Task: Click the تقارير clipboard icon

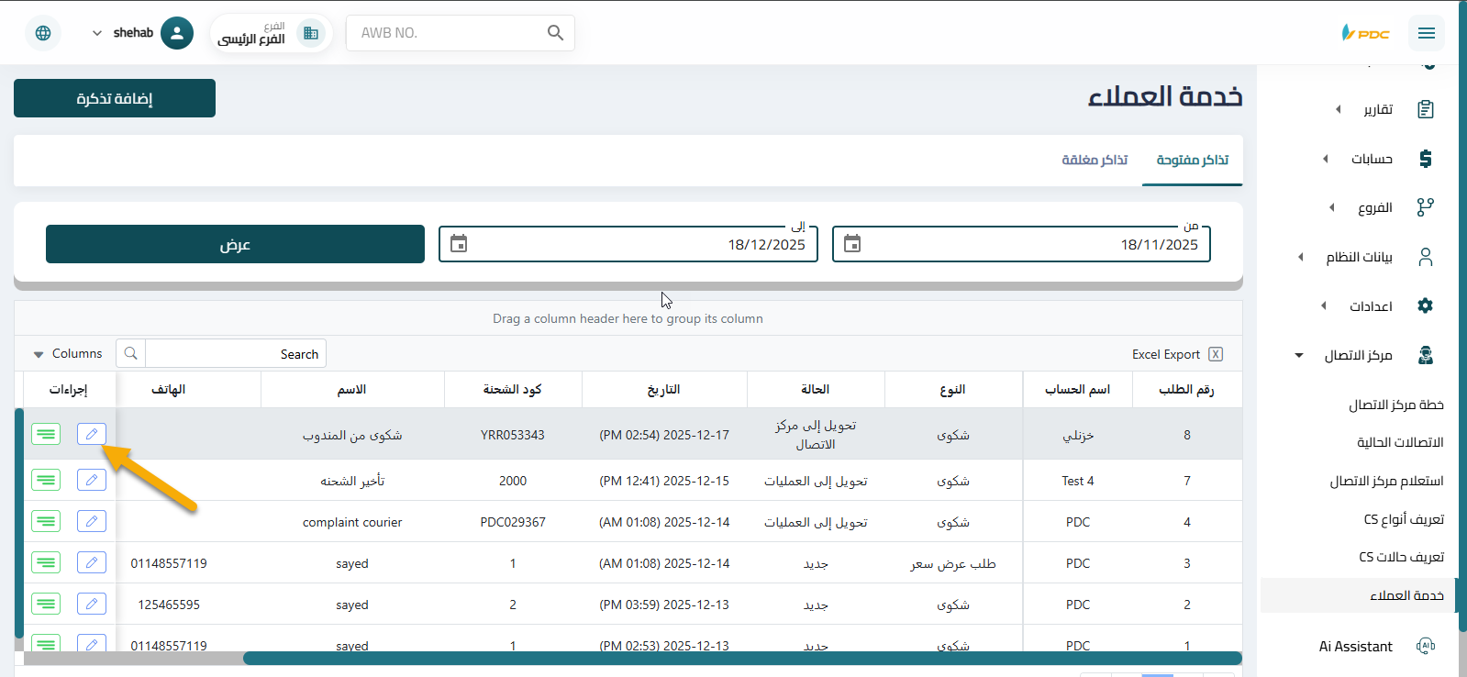Action: click(1426, 109)
